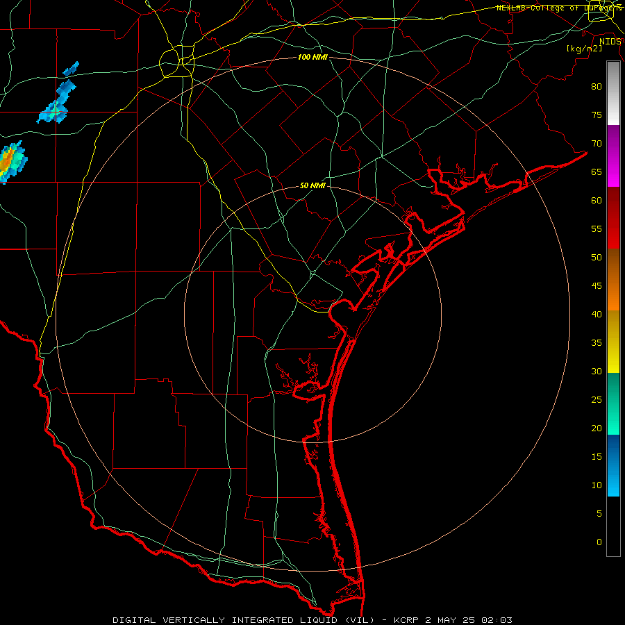Click the 20 value on color scale
The width and height of the screenshot is (625, 625).
(597, 428)
